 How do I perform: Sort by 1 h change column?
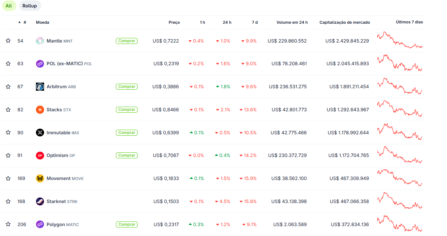[x=202, y=22]
